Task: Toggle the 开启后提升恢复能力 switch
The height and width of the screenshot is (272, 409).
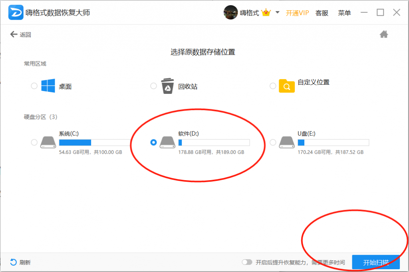Action: pos(247,262)
